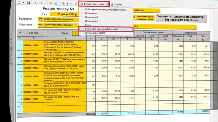This screenshot has height=122, width=218.
Task: Click the yellow coin-like toolbar icon
Action: coord(51,3)
